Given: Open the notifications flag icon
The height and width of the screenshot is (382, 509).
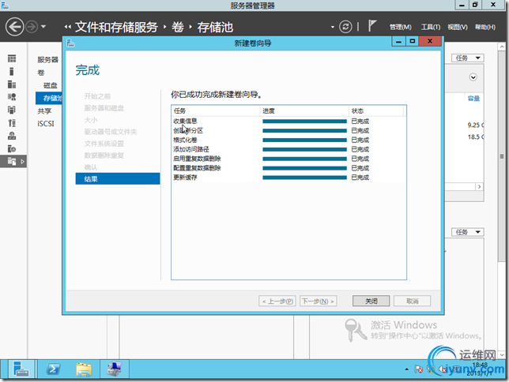Looking at the screenshot, I should tap(372, 25).
